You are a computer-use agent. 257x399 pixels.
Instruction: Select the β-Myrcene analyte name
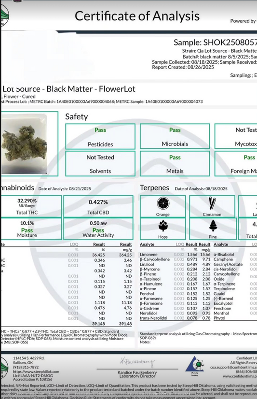click(x=149, y=269)
